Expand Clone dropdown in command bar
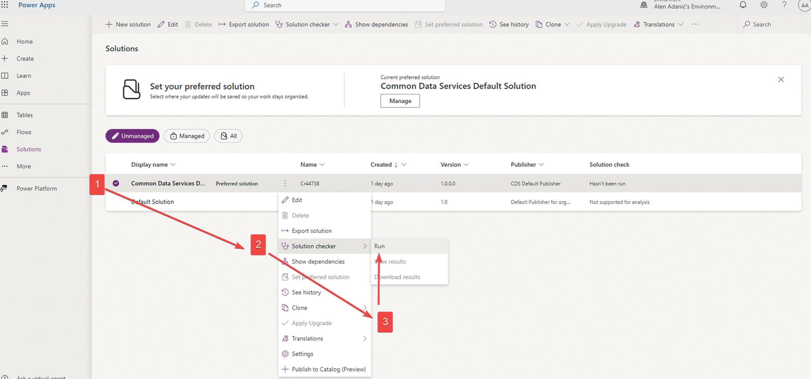The image size is (811, 379). coord(567,25)
